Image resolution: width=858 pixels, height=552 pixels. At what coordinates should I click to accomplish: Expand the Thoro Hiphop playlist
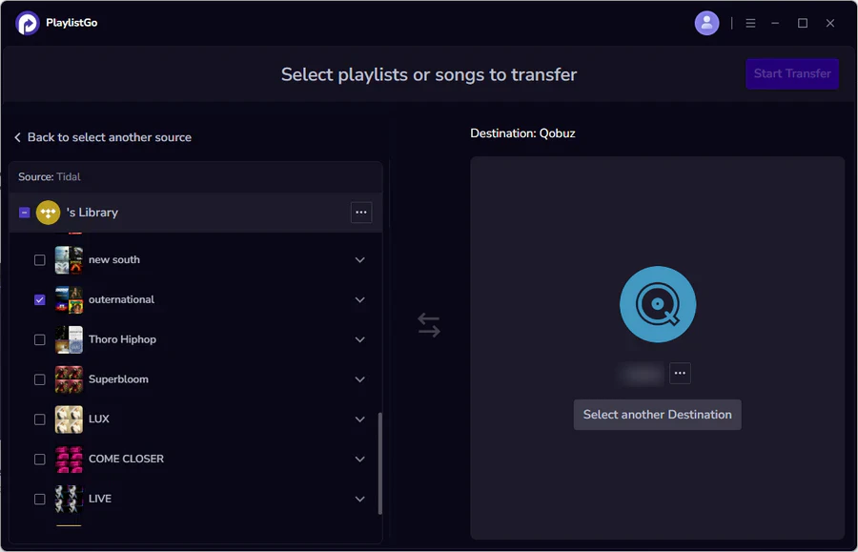359,339
